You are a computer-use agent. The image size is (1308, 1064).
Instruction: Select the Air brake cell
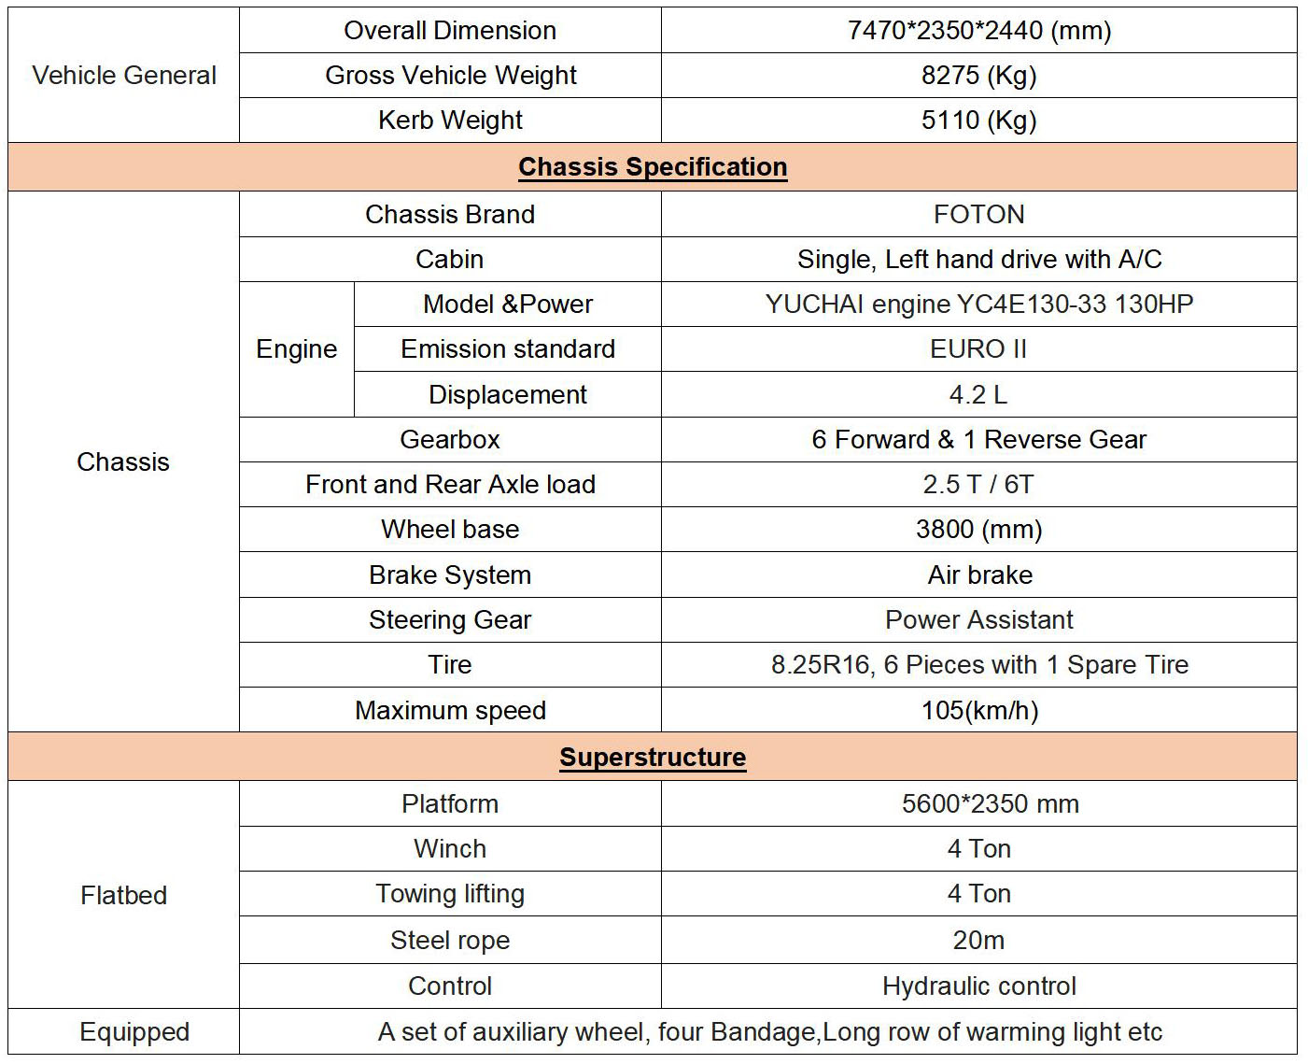pos(979,575)
